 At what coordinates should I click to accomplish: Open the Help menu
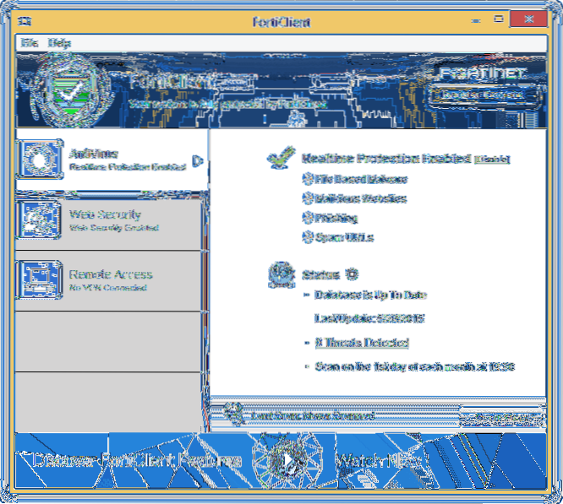pos(59,42)
